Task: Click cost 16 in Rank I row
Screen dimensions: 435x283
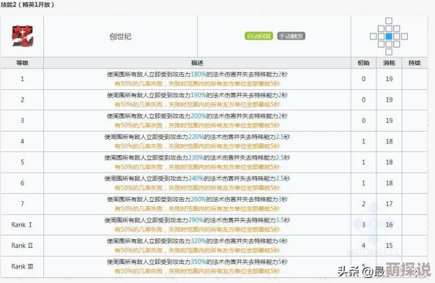Action: pos(389,224)
